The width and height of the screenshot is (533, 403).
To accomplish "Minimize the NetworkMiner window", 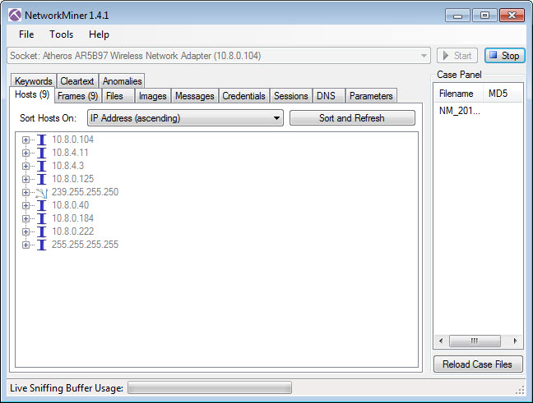I will [457, 16].
